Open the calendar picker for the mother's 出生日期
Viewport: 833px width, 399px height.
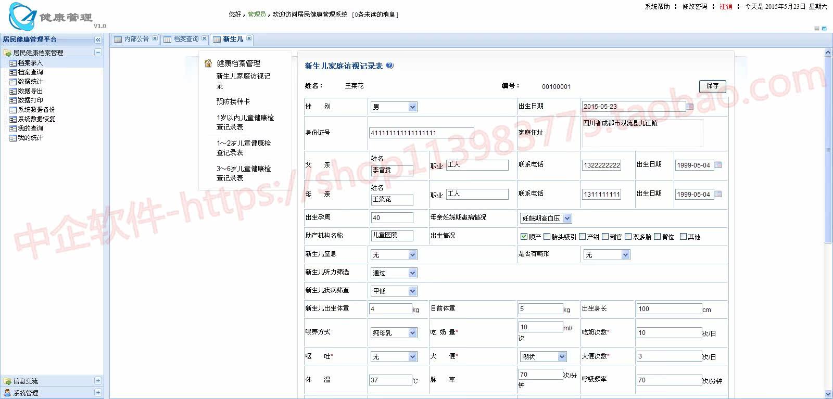tap(718, 194)
